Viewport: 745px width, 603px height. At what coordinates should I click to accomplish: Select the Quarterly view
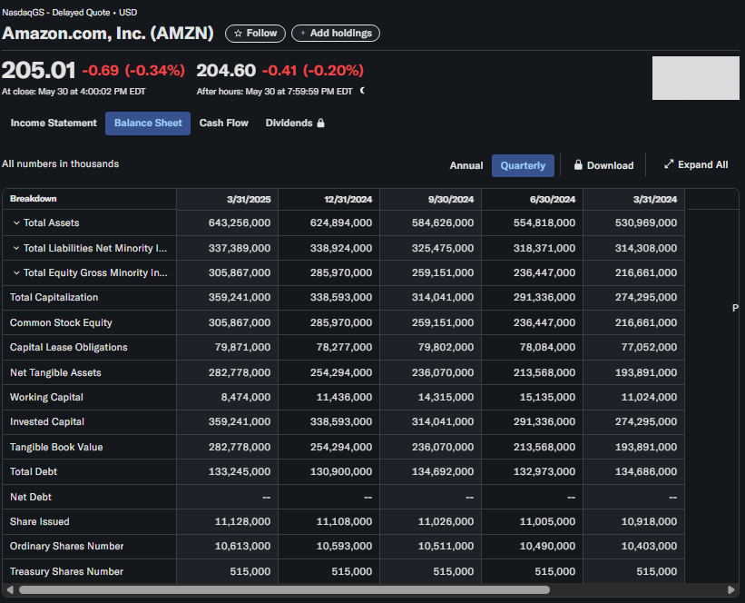coord(523,165)
